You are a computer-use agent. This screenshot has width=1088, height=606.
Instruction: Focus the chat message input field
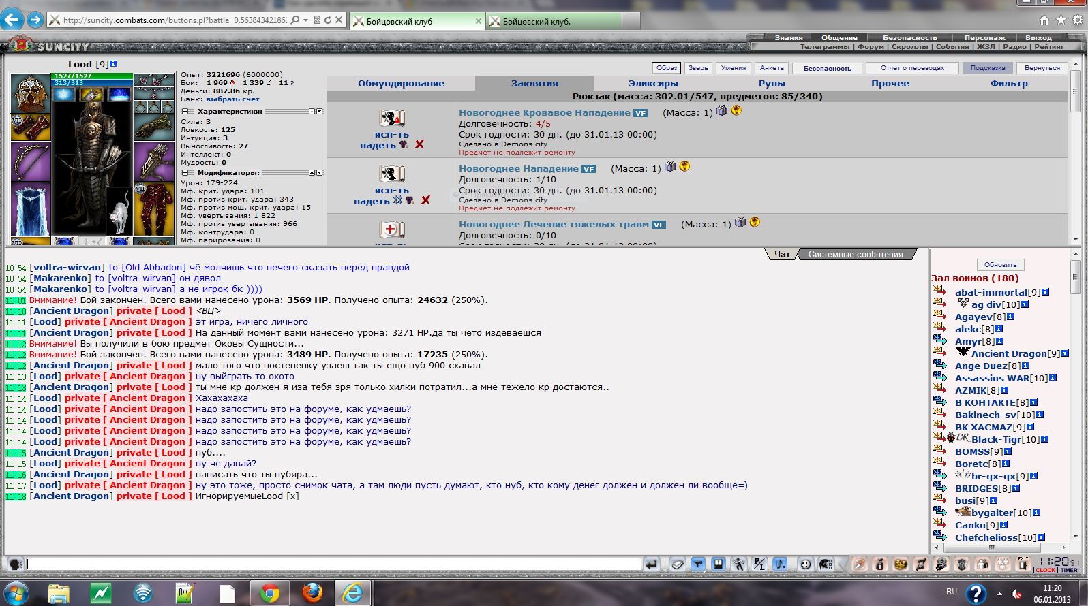334,564
